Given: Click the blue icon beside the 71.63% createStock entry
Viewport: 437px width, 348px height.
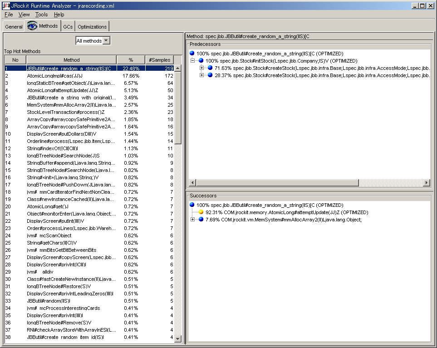Looking at the screenshot, I should pos(210,69).
